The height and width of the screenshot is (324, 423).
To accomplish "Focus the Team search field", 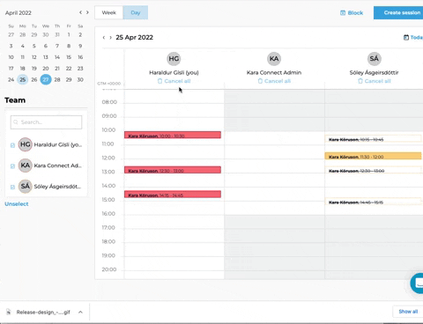I will pos(46,122).
